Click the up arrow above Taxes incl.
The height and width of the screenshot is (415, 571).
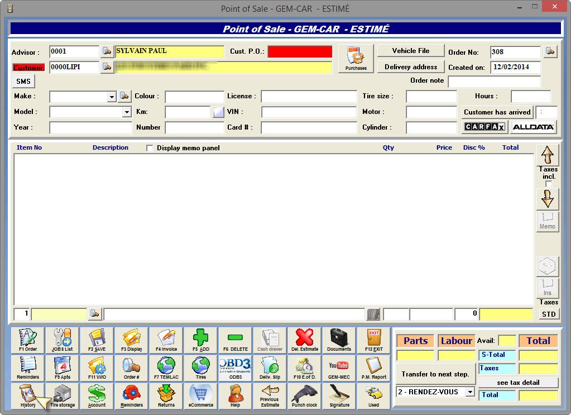click(548, 155)
